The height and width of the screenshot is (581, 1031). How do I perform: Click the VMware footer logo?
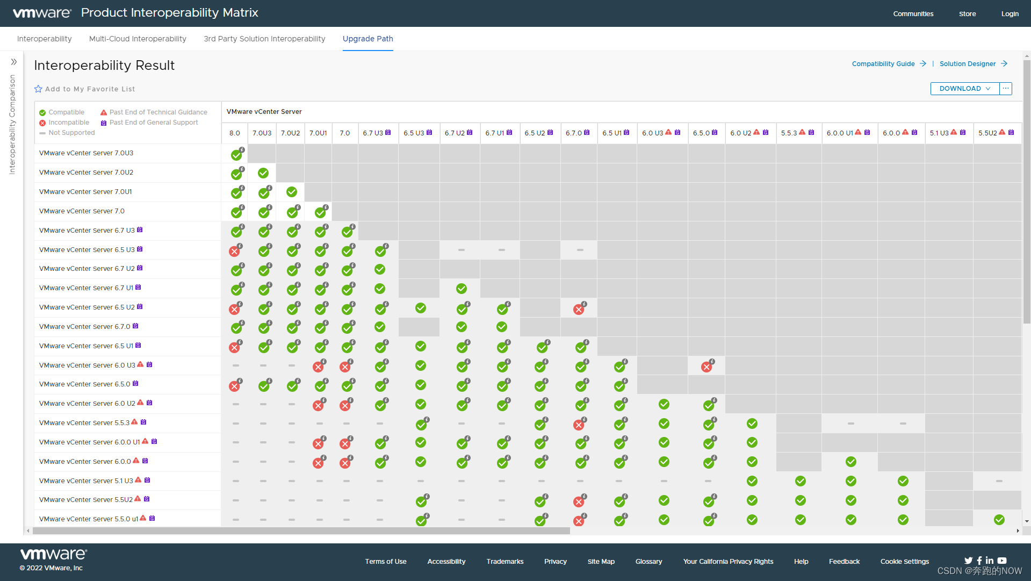pyautogui.click(x=54, y=554)
